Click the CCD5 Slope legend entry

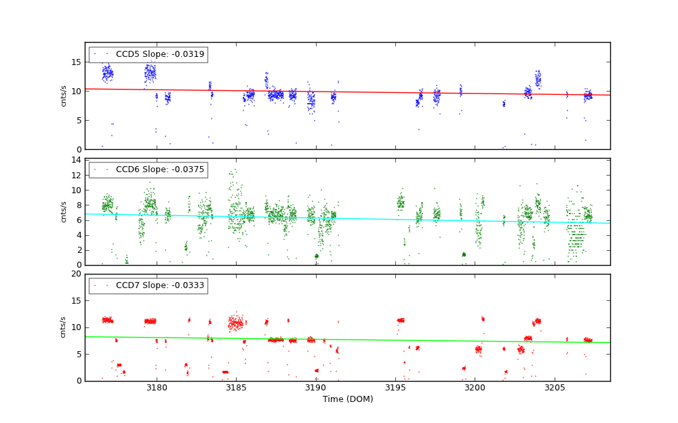148,54
